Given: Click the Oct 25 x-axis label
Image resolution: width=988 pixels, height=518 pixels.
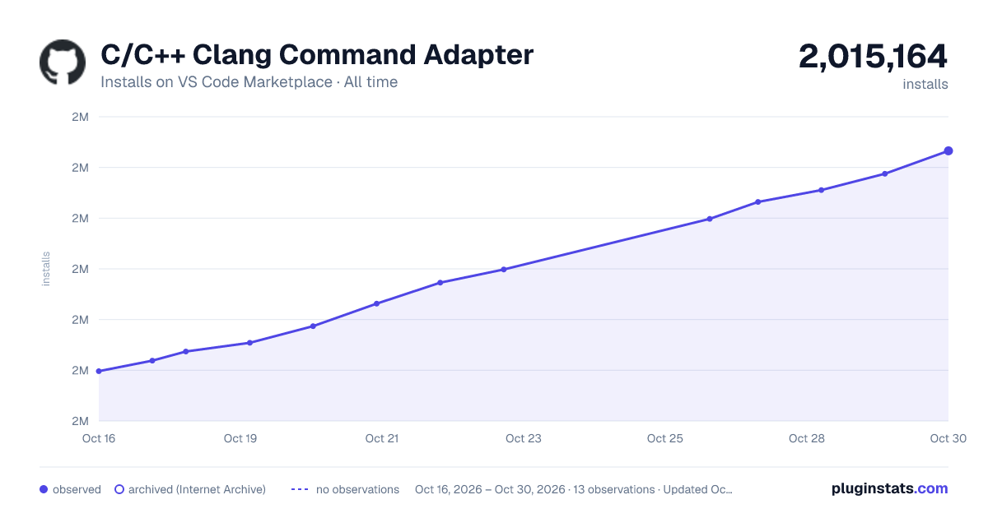Looking at the screenshot, I should [x=665, y=438].
